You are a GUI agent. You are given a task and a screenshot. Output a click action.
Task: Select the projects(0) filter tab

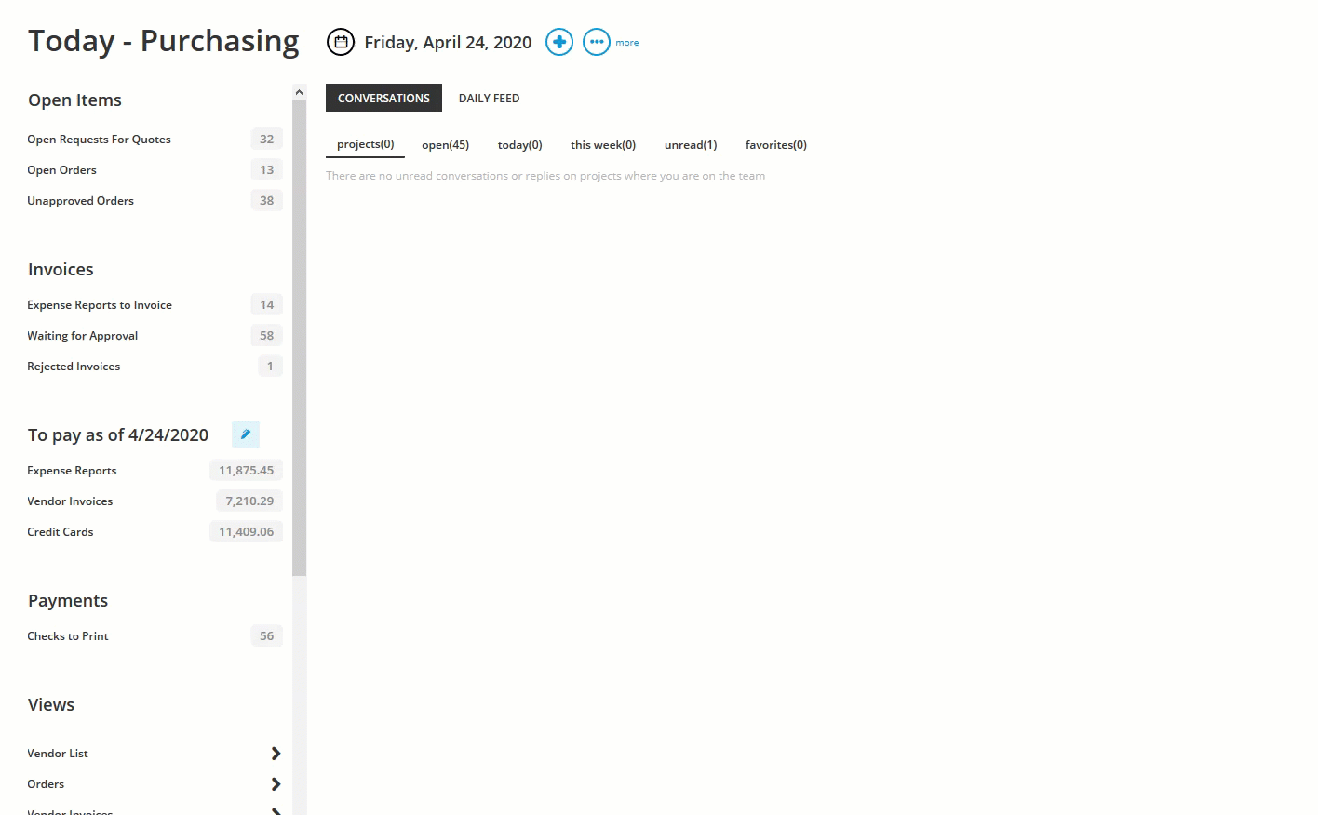365,144
